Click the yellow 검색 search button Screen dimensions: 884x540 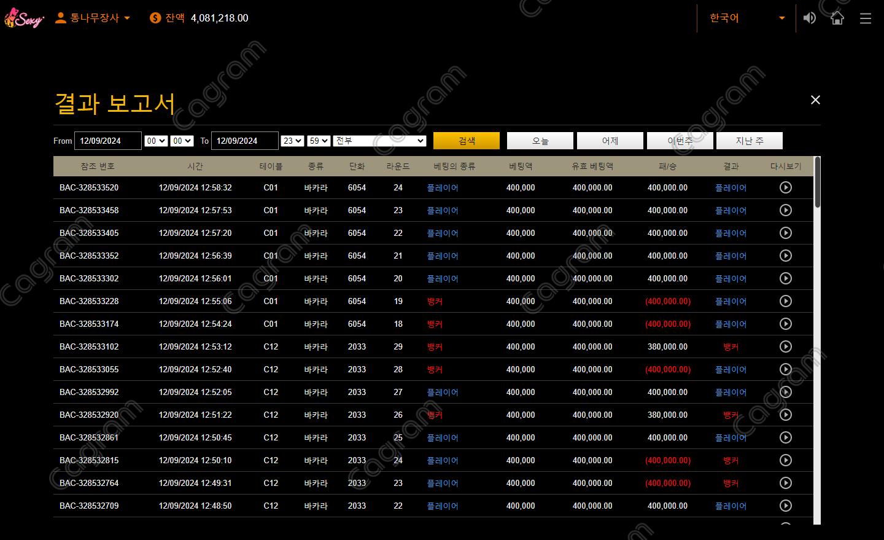point(467,141)
